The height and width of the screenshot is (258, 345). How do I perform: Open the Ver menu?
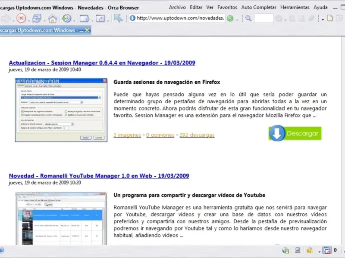point(210,7)
